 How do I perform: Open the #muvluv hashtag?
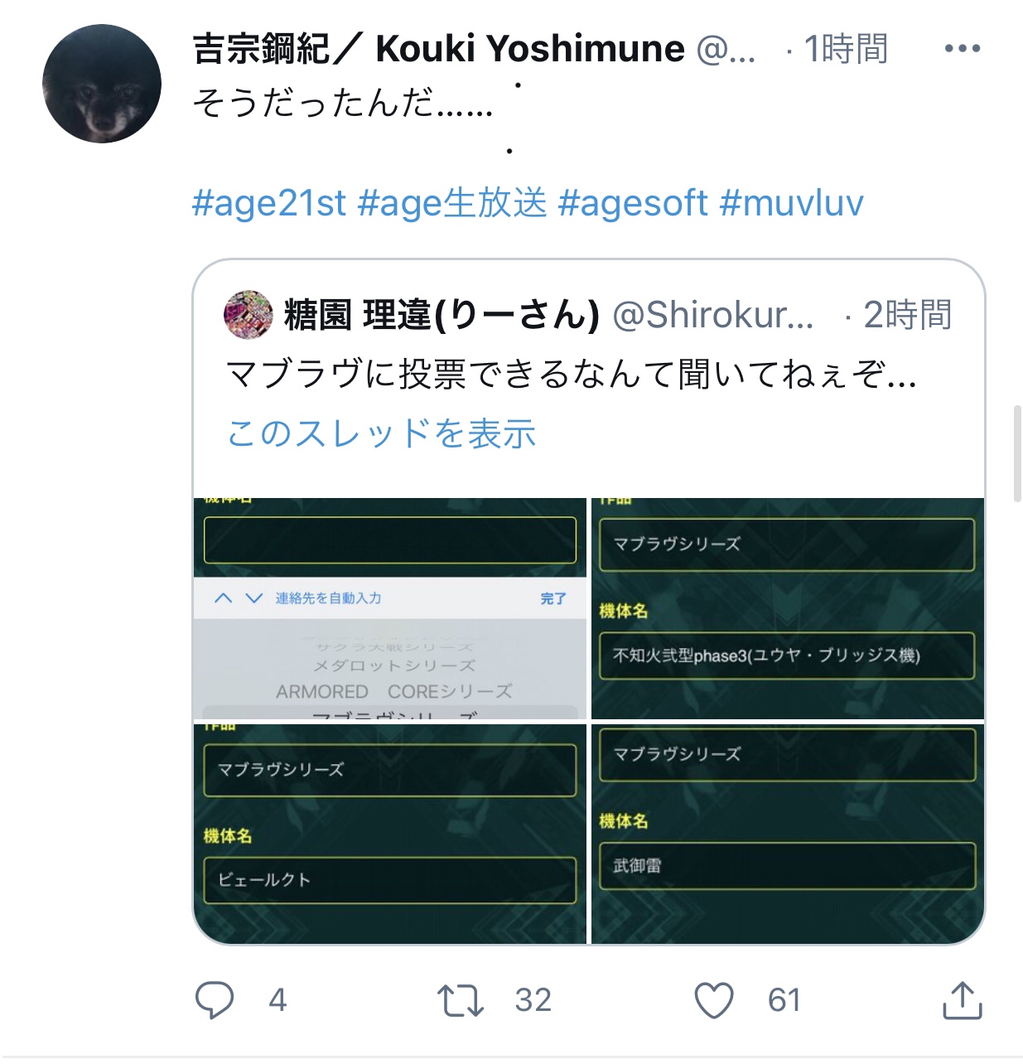pyautogui.click(x=792, y=203)
